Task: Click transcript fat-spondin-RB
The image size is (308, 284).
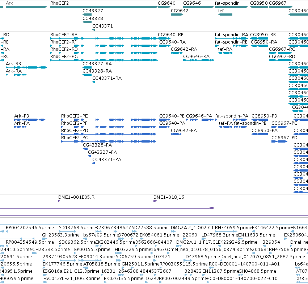Action: click(231, 46)
